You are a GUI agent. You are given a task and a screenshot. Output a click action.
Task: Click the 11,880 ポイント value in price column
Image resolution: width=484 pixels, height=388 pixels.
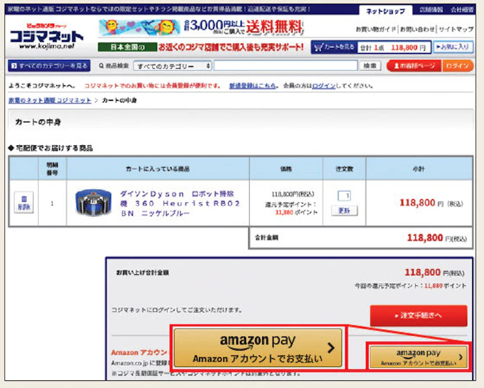296,212
